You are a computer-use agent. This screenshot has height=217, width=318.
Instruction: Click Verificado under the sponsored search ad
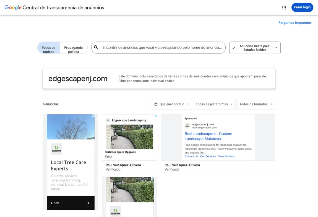point(172,169)
